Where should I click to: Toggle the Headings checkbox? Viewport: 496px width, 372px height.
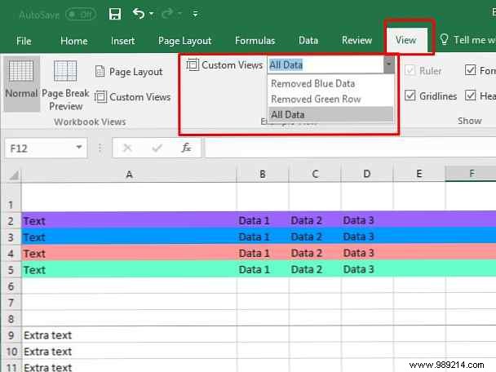click(471, 95)
